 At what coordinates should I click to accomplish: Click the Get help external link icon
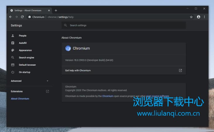180,70
